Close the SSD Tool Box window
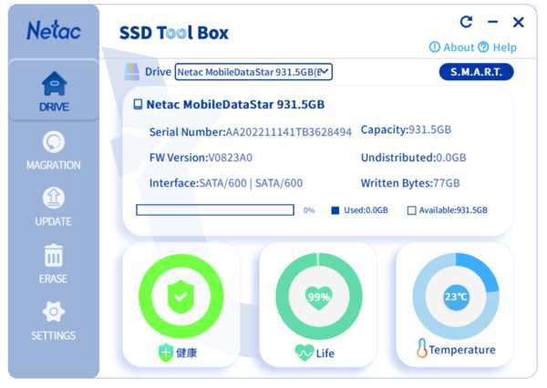547x388 pixels. click(x=519, y=22)
